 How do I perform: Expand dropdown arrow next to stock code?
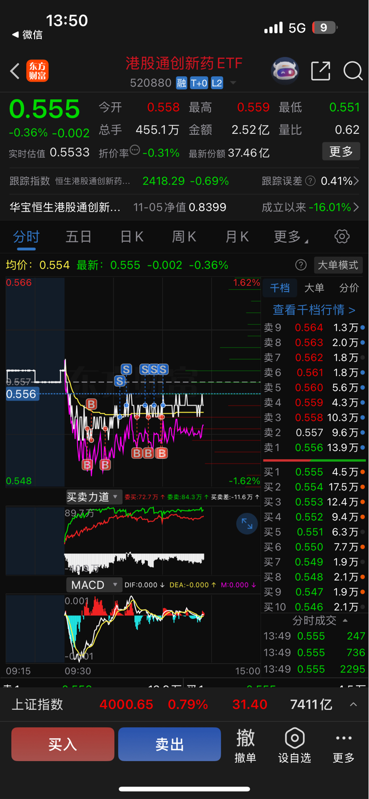(233, 83)
